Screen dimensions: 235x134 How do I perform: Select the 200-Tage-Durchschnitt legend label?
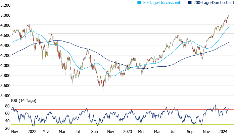click(214, 3)
